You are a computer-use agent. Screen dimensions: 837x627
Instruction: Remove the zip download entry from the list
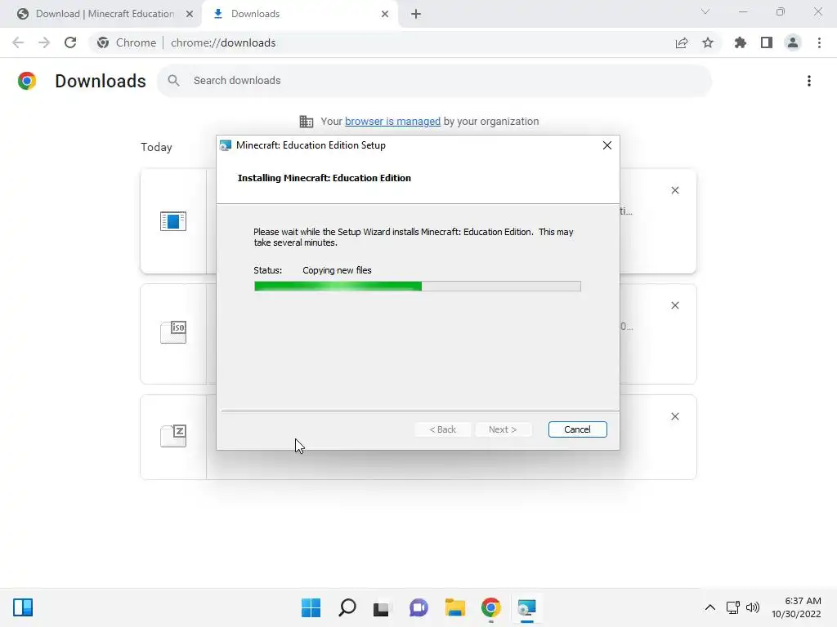coord(674,416)
